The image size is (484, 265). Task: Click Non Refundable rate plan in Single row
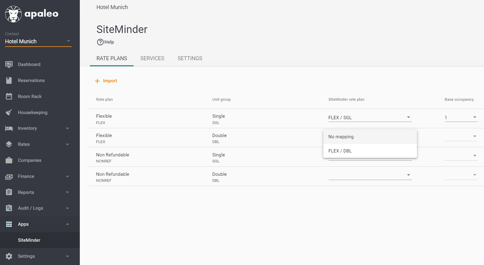click(x=113, y=155)
